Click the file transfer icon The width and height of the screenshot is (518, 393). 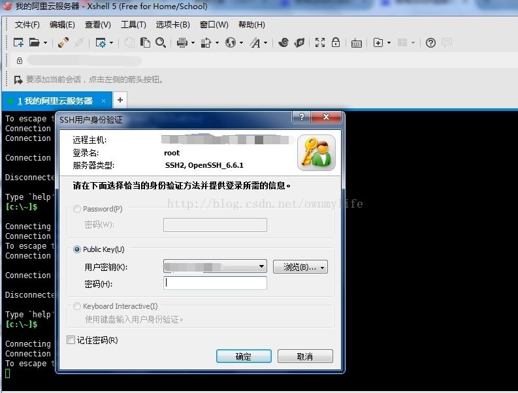206,42
